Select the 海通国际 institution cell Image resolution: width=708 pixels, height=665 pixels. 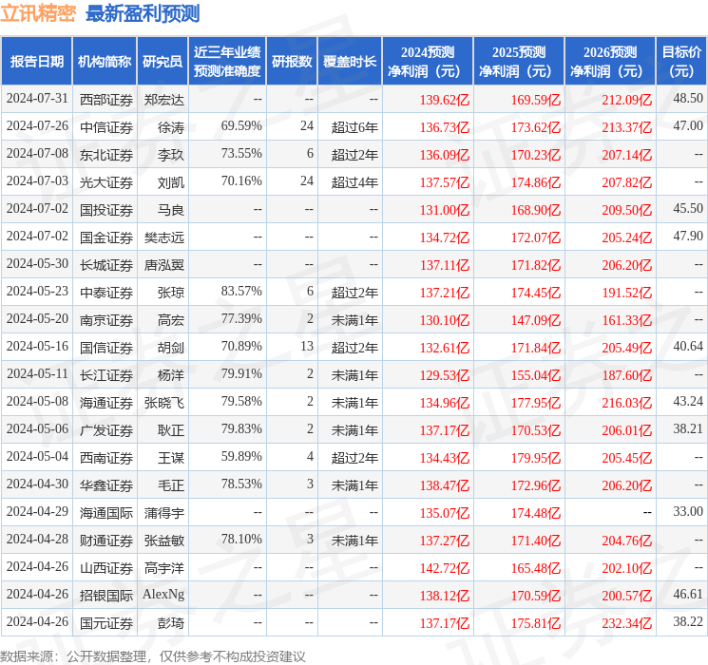[x=106, y=512]
